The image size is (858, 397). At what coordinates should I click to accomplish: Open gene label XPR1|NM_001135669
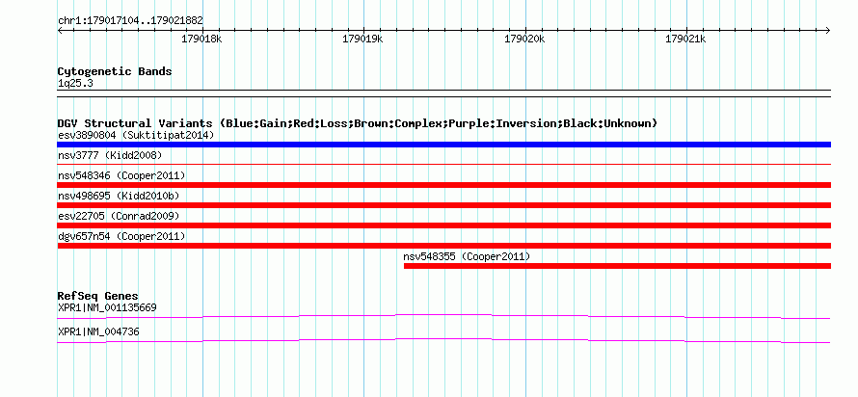click(x=107, y=307)
